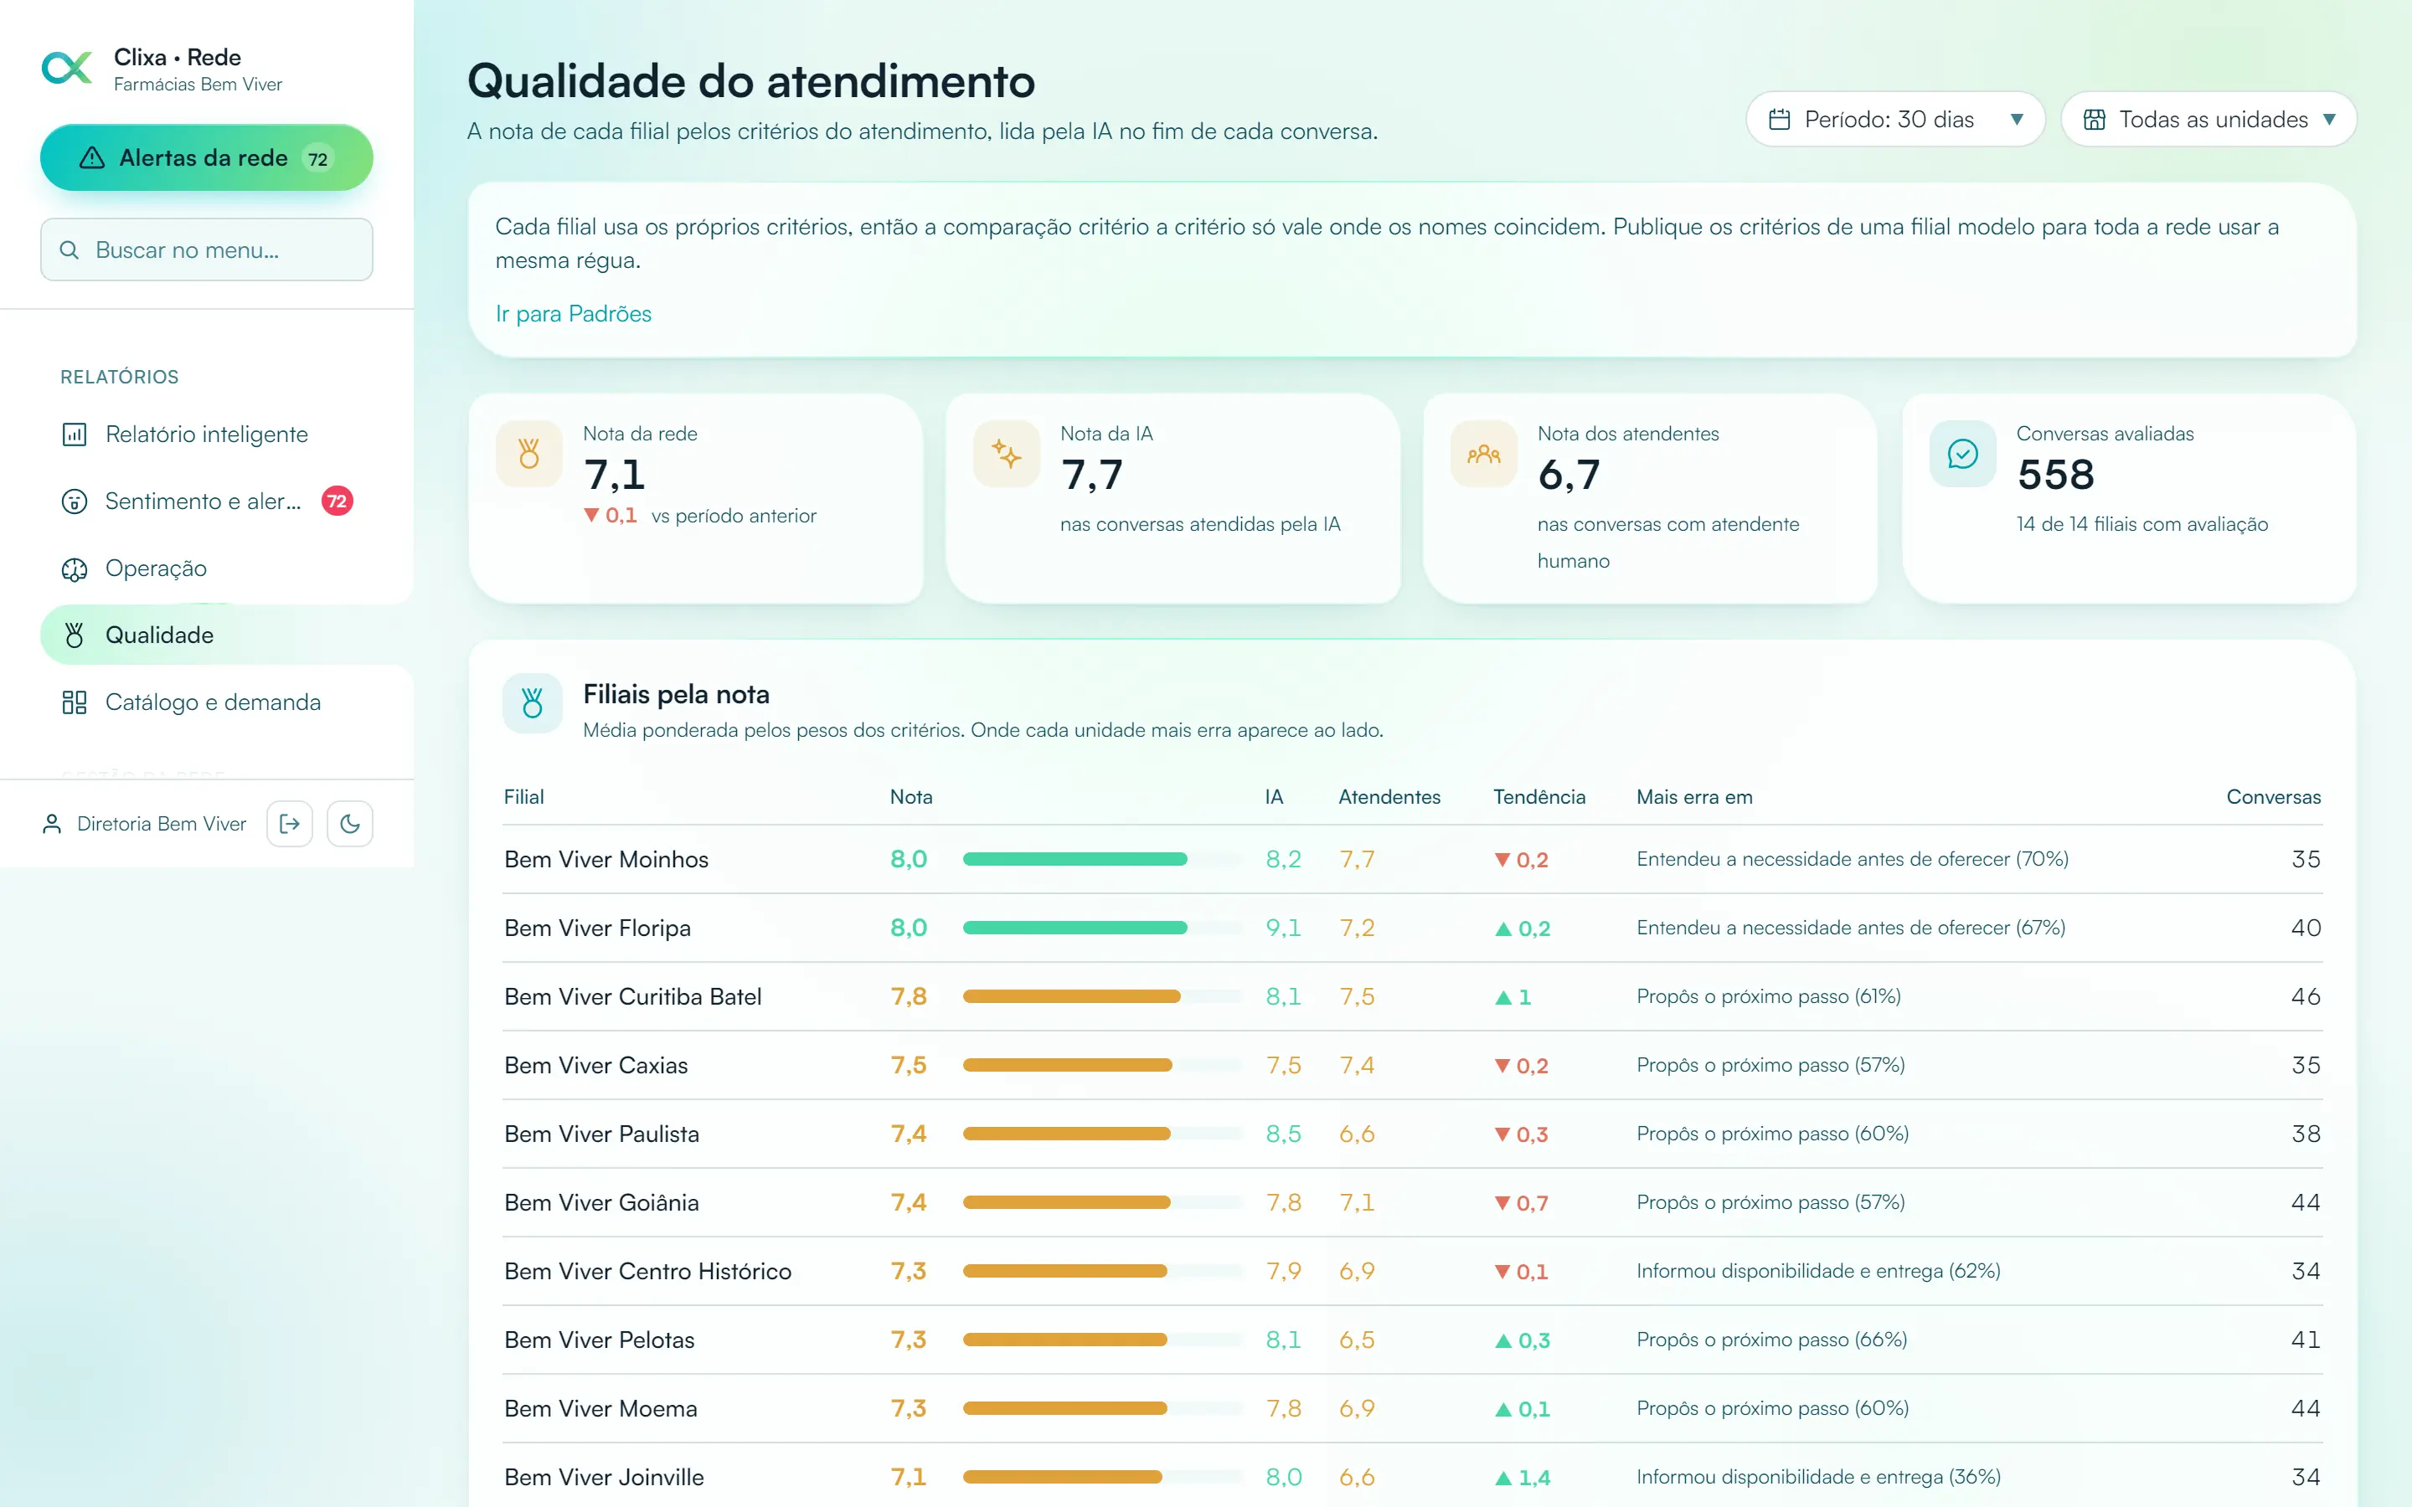This screenshot has height=1507, width=2412.
Task: Click Filiais pela nota medal icon
Action: coord(533,703)
